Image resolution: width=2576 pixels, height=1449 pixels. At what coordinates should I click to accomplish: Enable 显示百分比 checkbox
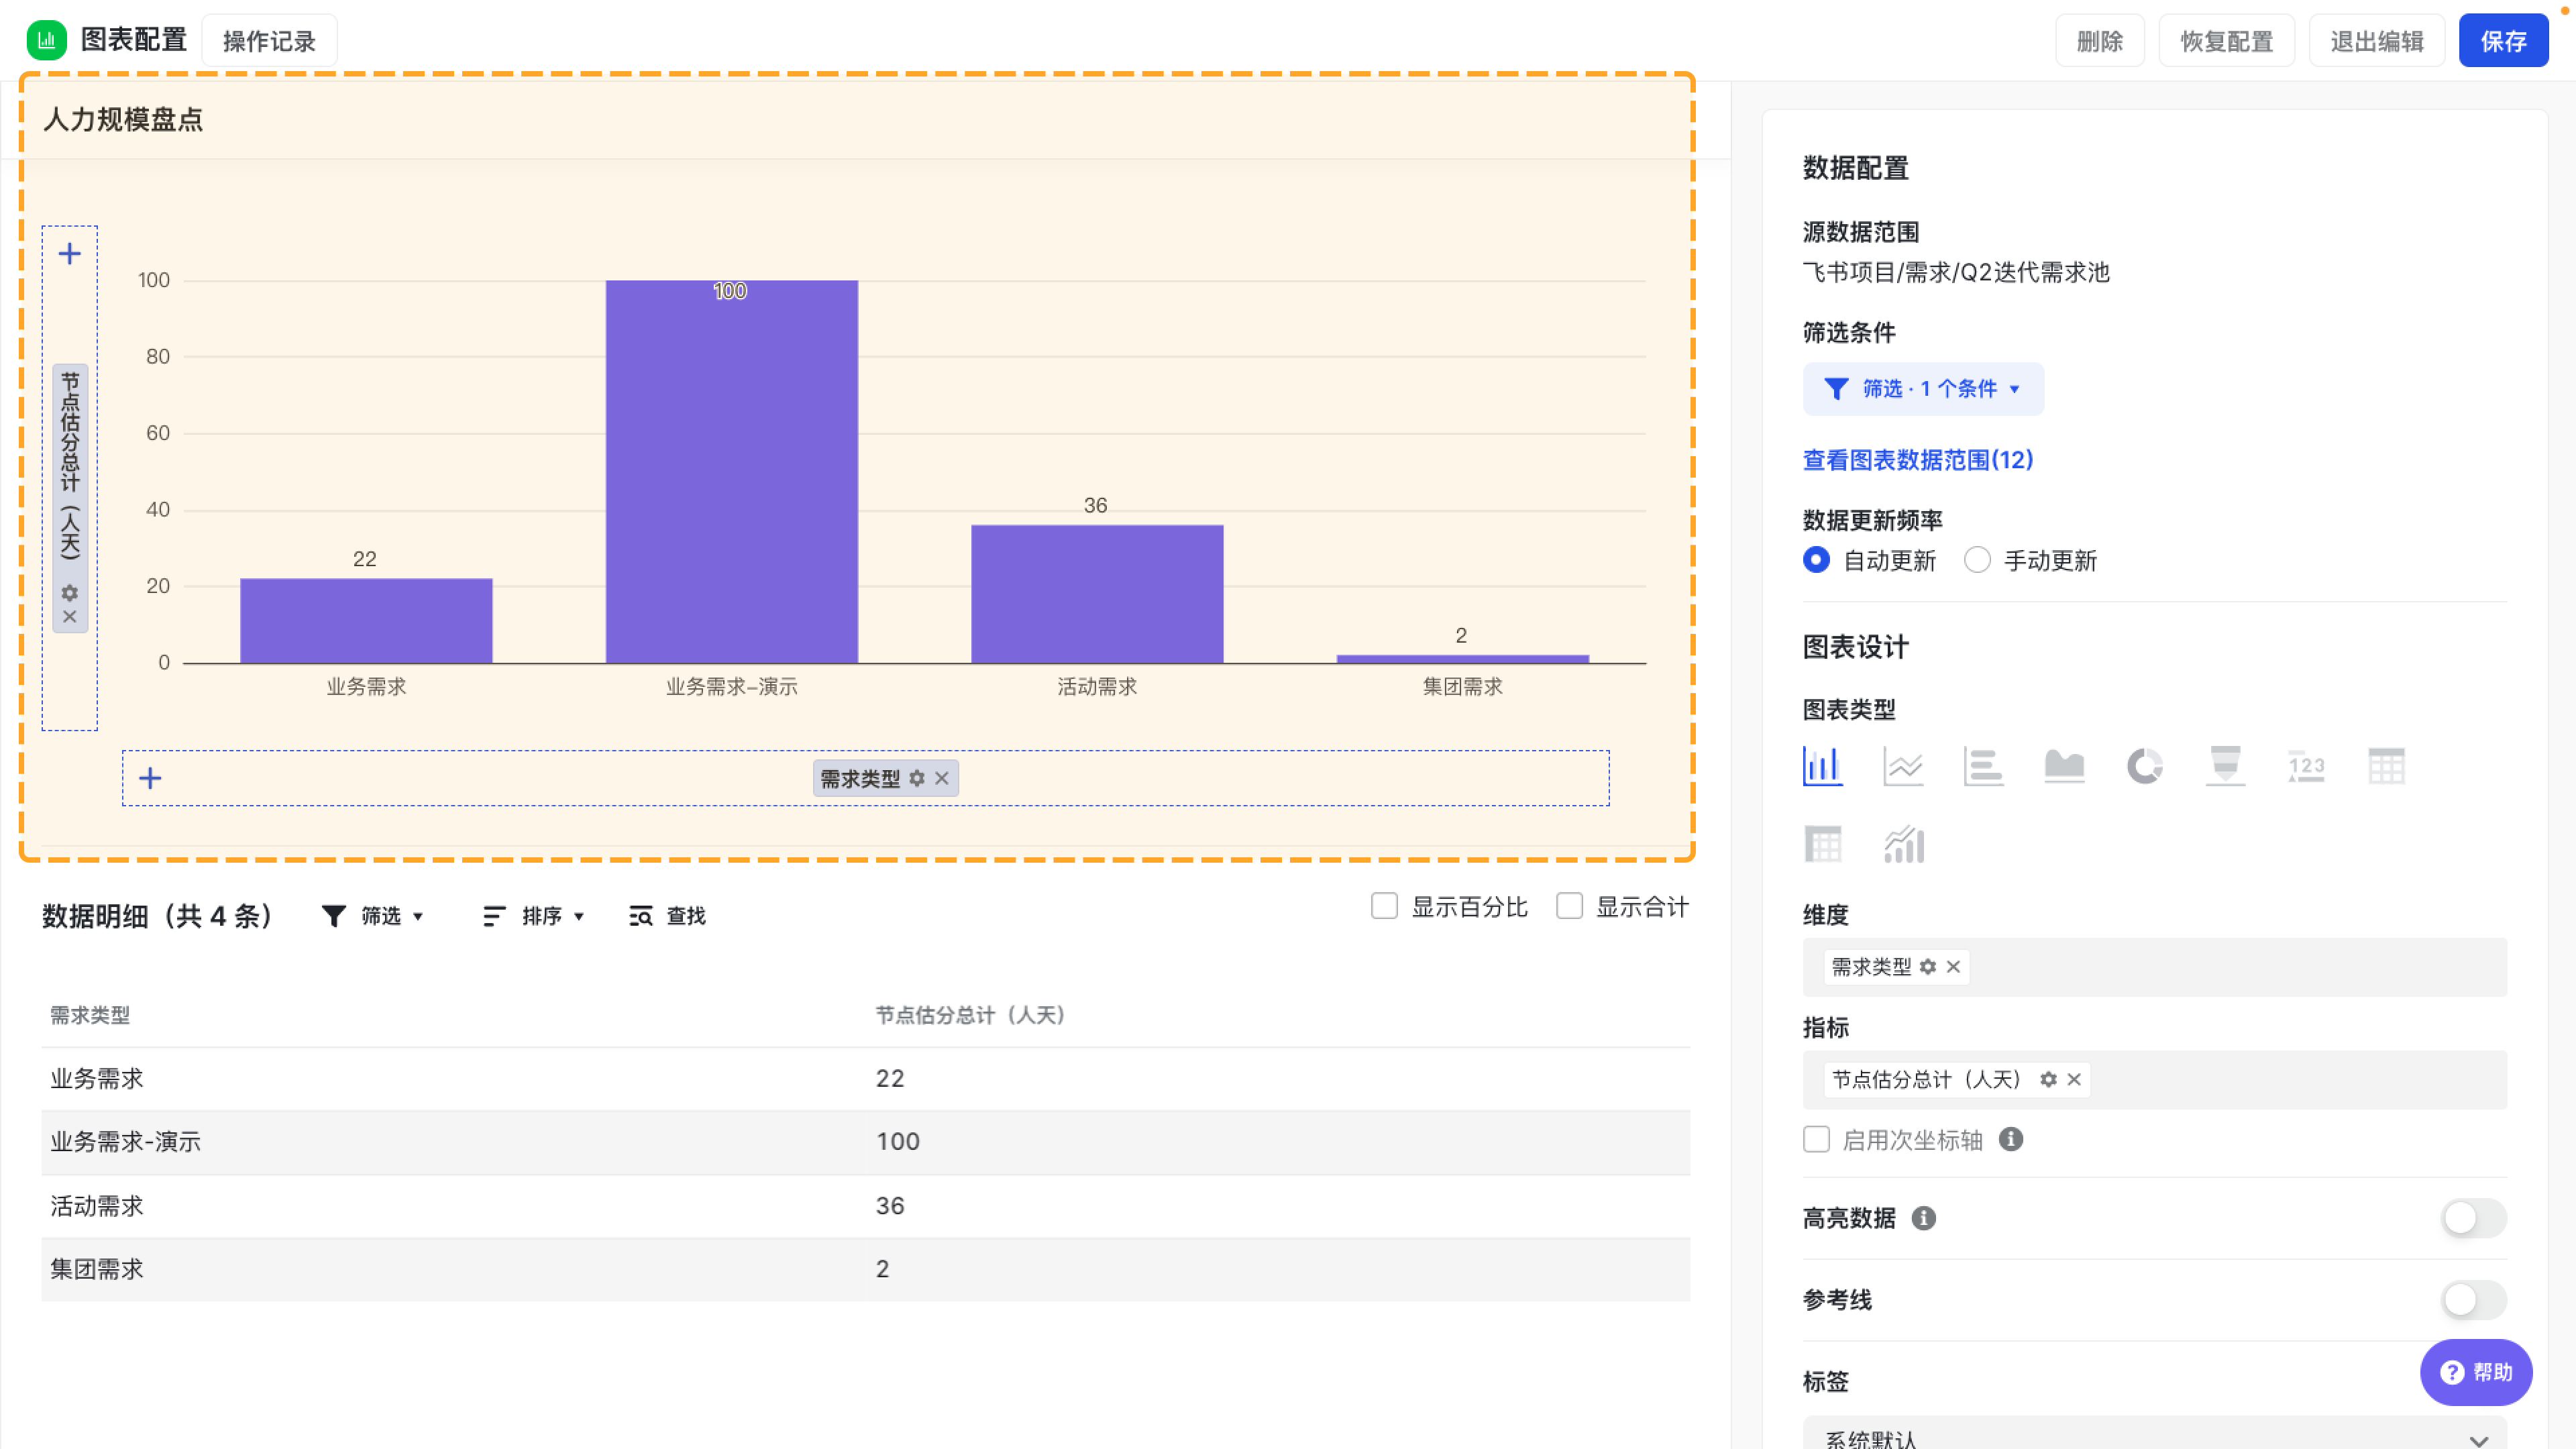[1384, 907]
